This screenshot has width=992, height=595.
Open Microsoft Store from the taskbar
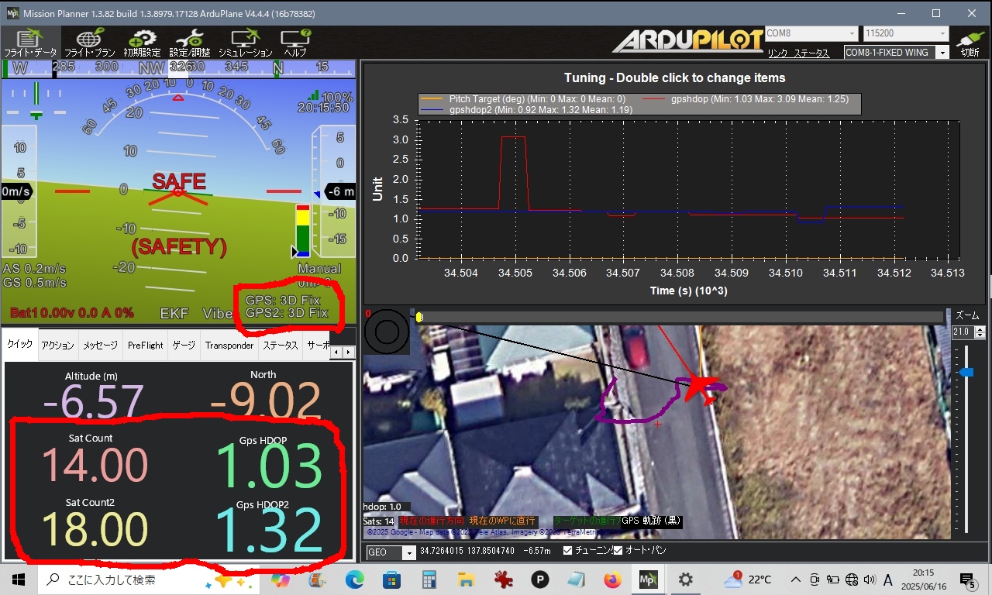point(391,580)
